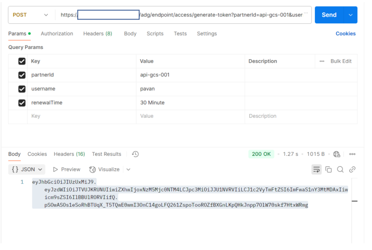372x250 pixels.
Task: Open the POST method dropdown
Action: click(x=31, y=15)
